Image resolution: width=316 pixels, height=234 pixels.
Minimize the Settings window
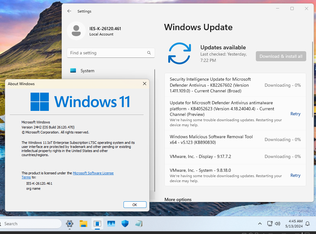pyautogui.click(x=278, y=8)
